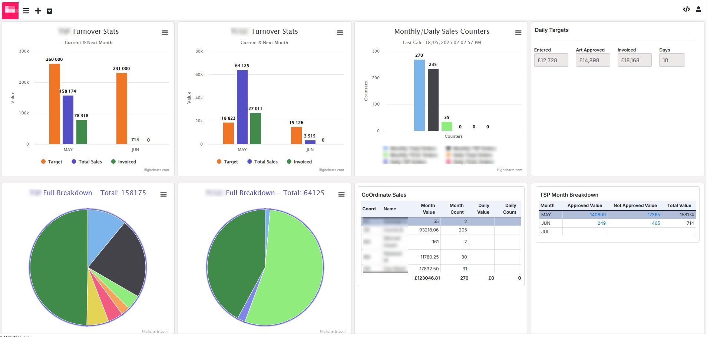Open the user profile icon
Screen dimensions: 707x337
(698, 10)
